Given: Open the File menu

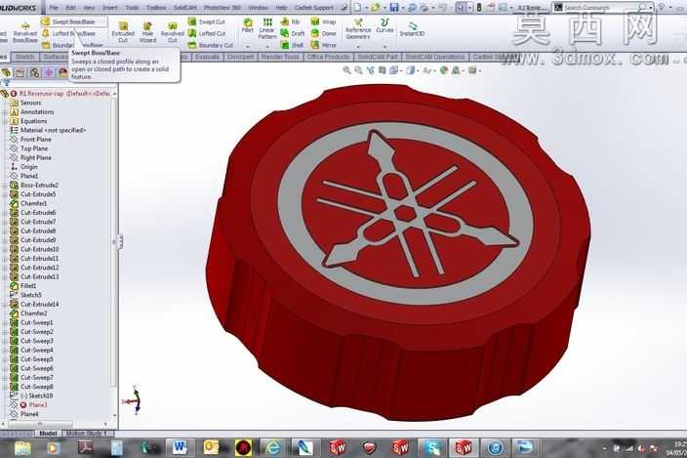Looking at the screenshot, I should point(54,8).
